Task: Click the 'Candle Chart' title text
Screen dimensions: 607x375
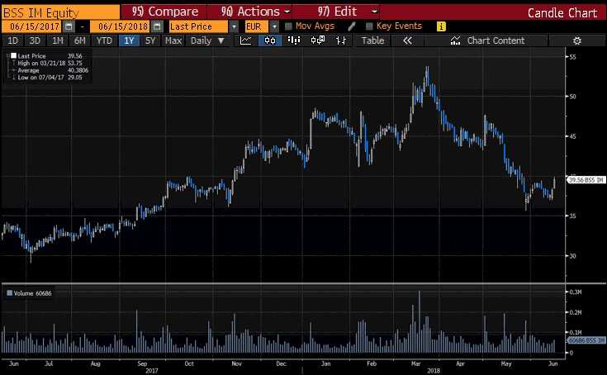Action: tap(562, 12)
